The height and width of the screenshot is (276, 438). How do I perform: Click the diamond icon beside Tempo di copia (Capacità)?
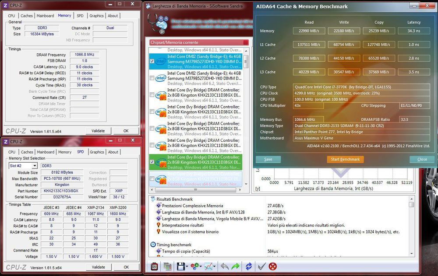click(x=159, y=251)
